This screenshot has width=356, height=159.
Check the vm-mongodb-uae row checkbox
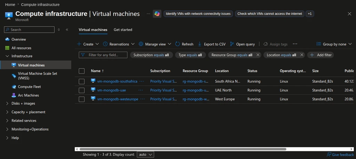pos(81,90)
